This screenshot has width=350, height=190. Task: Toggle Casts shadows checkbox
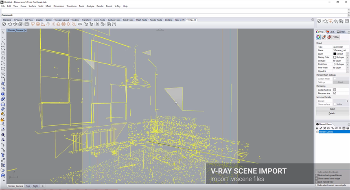point(335,90)
